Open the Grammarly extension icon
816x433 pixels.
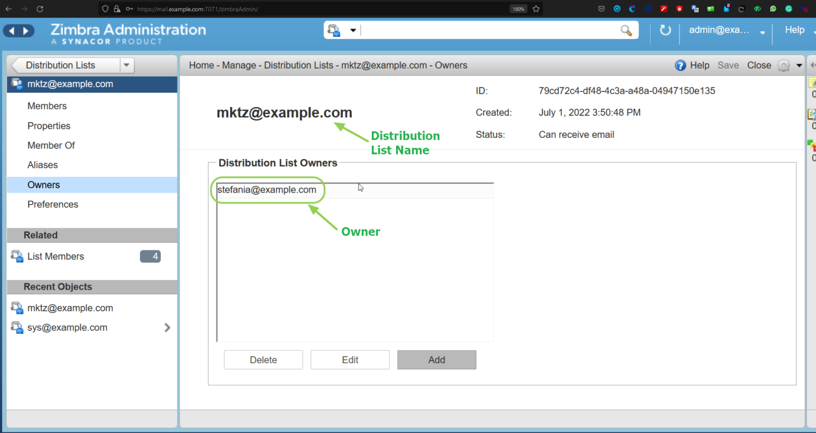pyautogui.click(x=788, y=9)
